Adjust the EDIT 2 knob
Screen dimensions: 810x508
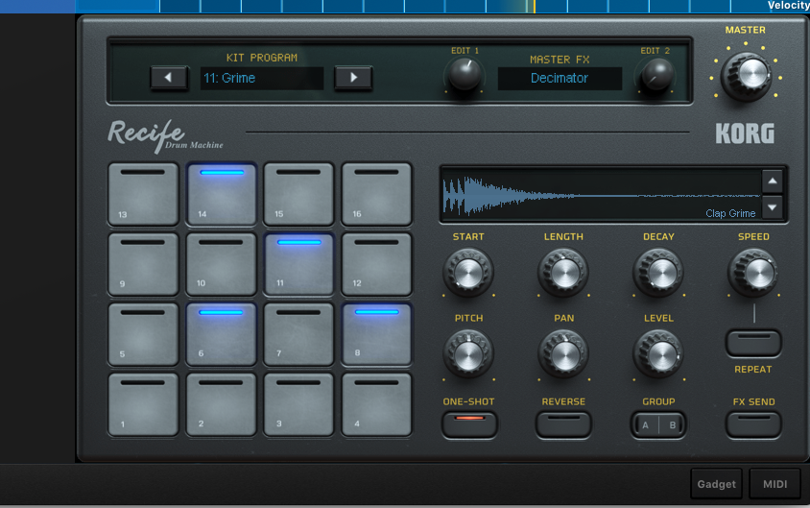pos(656,74)
